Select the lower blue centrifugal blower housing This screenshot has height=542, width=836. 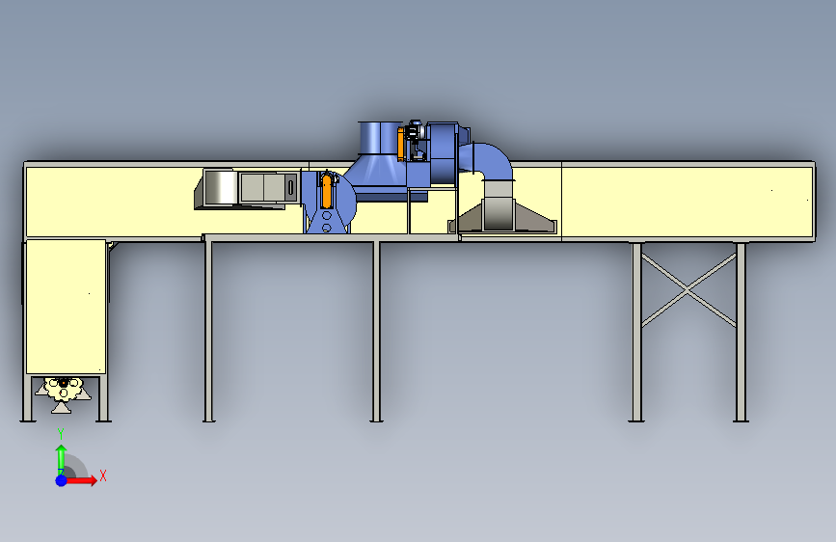point(330,202)
